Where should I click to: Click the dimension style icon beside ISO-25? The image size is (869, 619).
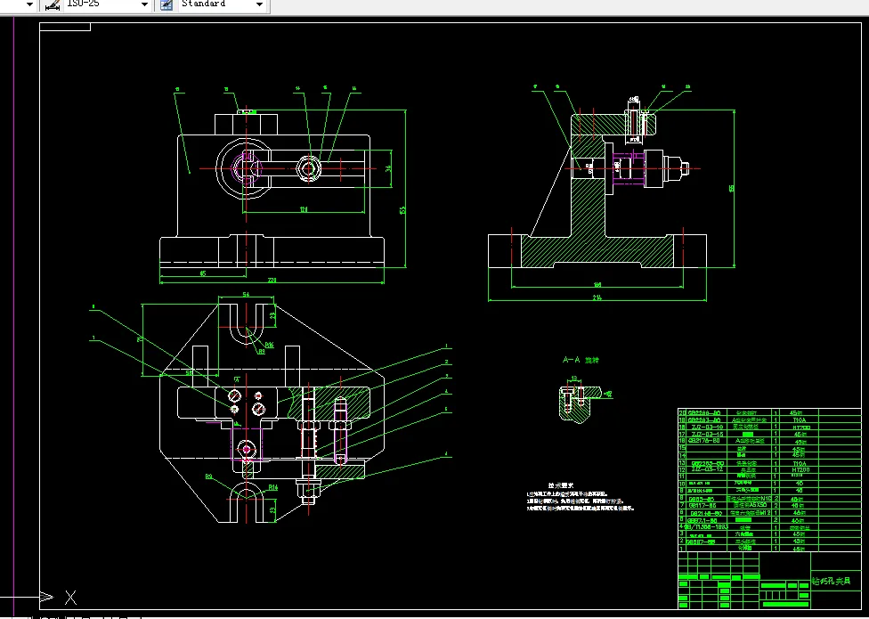coord(53,4)
